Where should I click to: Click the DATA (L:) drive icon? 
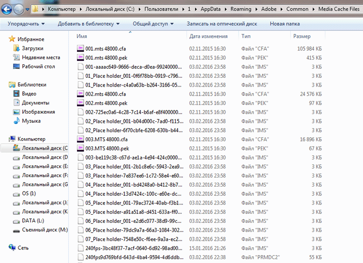[x=16, y=221]
